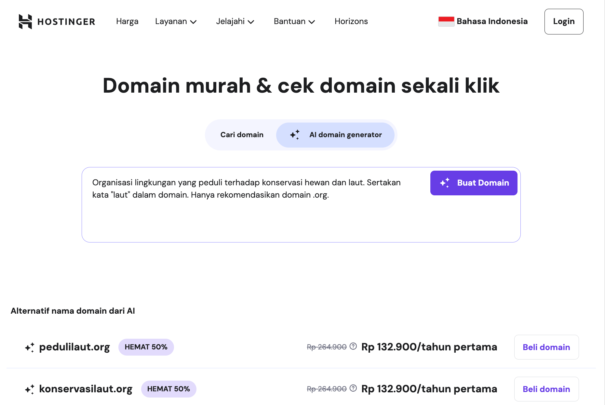Click the sparkle icon next to pedulilaut.org
The image size is (605, 405).
(x=30, y=347)
